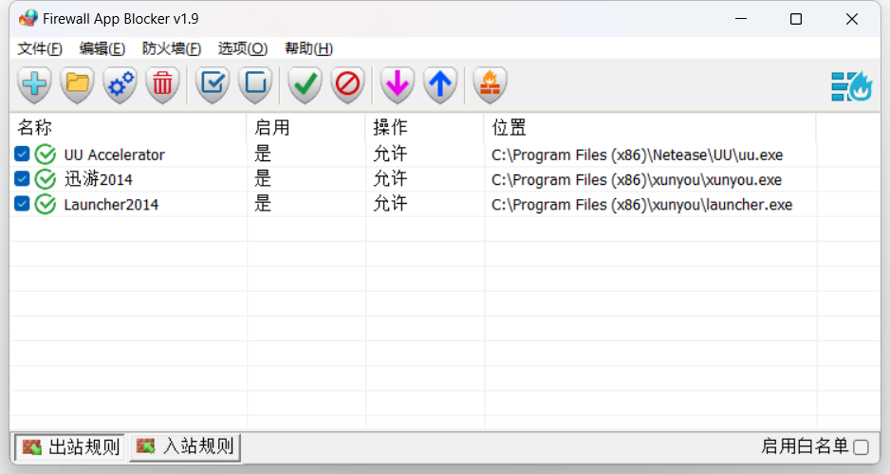
Task: Sort by the 操作 column header
Action: 424,128
